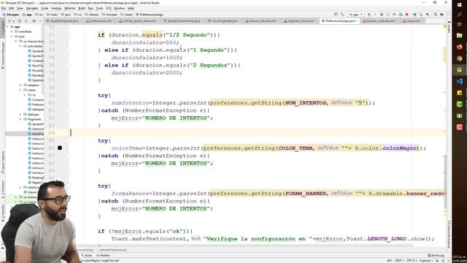Collapse the app module tree node
Screen dimensions: 467x263
pos(7,27)
